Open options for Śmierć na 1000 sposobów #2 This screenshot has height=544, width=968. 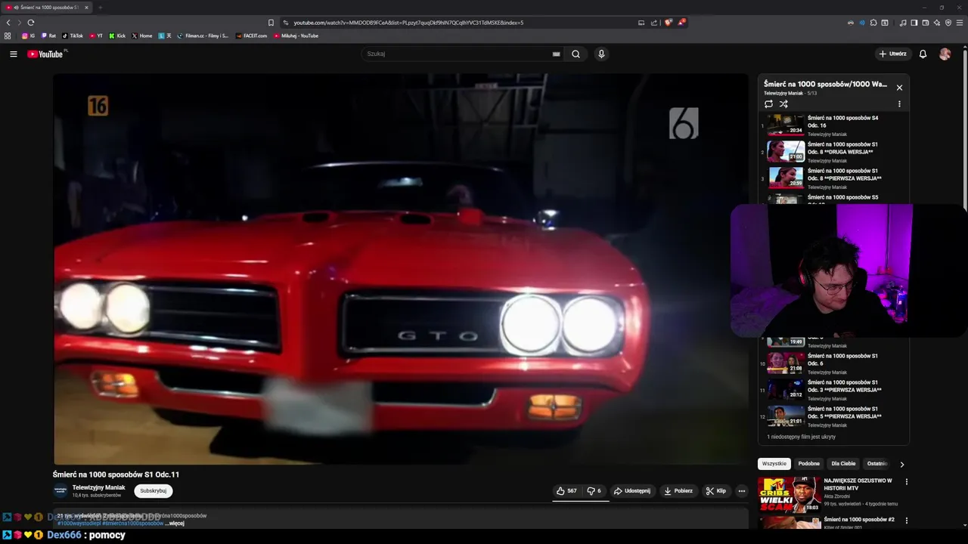pyautogui.click(x=906, y=521)
